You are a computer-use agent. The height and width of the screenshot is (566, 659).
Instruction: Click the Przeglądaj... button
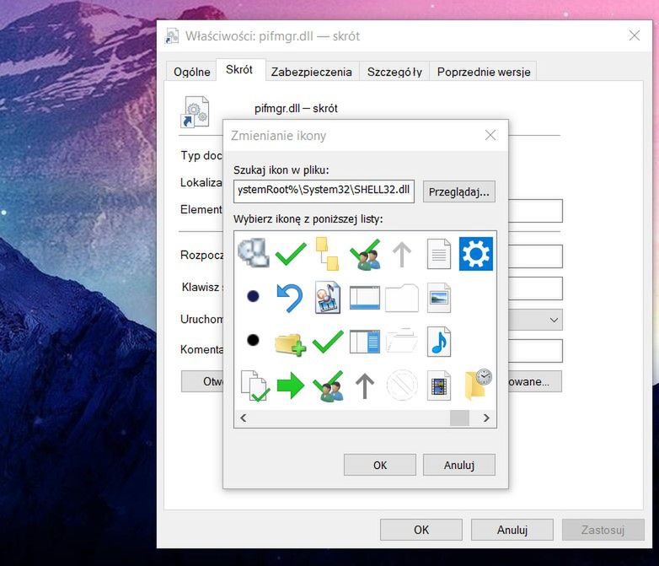[x=459, y=191]
